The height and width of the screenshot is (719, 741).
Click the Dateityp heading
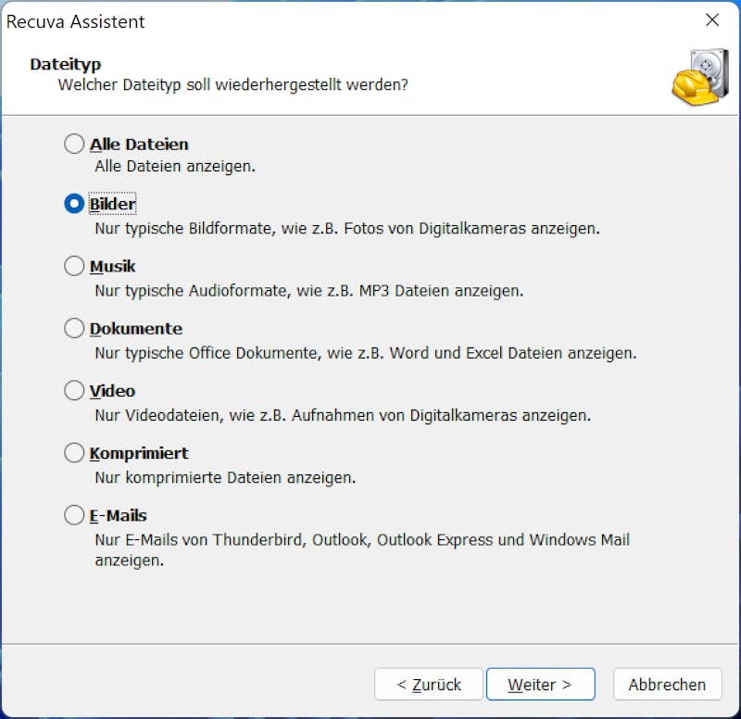coord(66,64)
